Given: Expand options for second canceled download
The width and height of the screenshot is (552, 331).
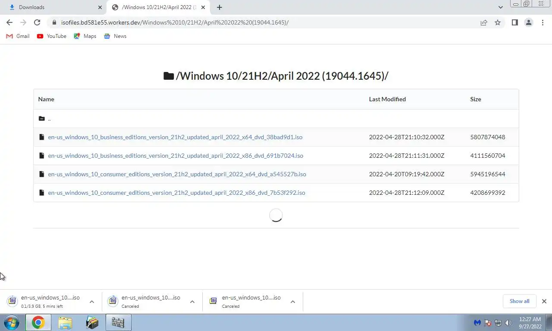Looking at the screenshot, I should [x=293, y=302].
